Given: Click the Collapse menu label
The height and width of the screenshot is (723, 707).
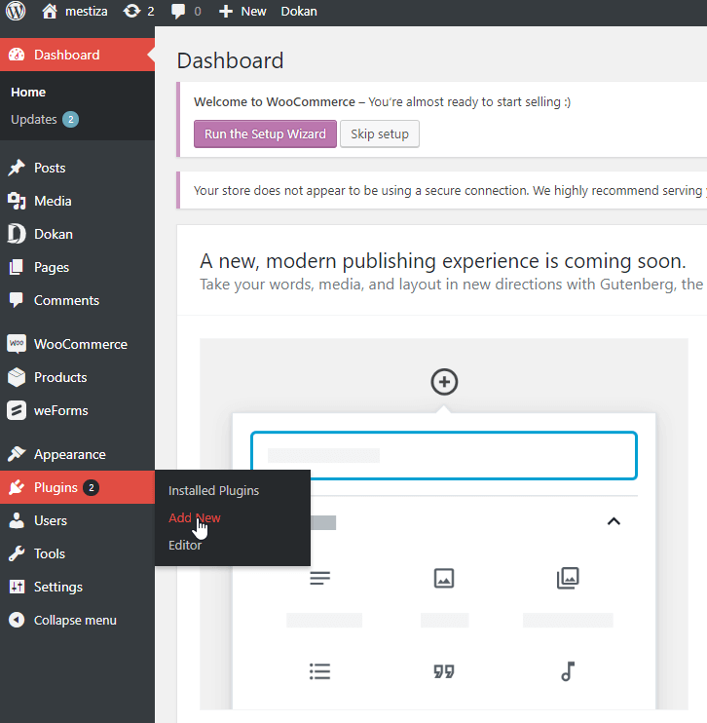Looking at the screenshot, I should click(x=75, y=620).
